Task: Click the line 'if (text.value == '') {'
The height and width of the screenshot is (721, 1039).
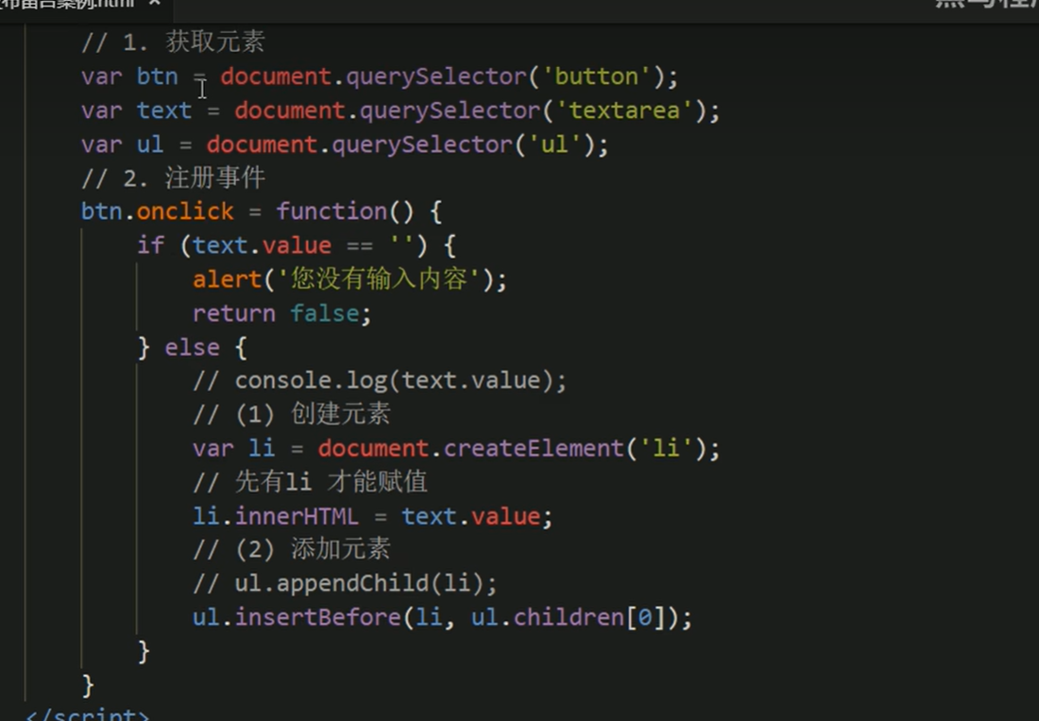Action: pos(297,245)
